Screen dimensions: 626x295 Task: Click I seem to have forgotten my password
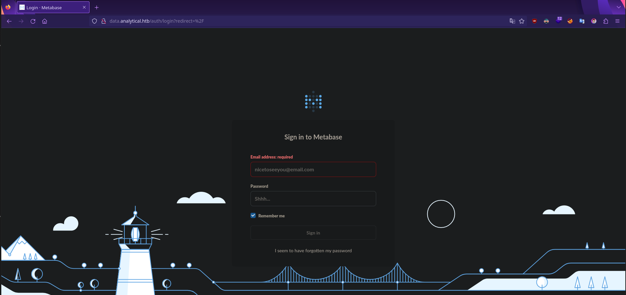[313, 251]
